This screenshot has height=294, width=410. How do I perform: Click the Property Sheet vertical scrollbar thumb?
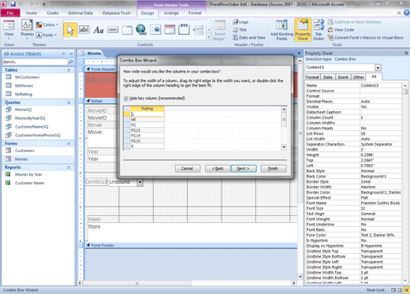point(405,91)
